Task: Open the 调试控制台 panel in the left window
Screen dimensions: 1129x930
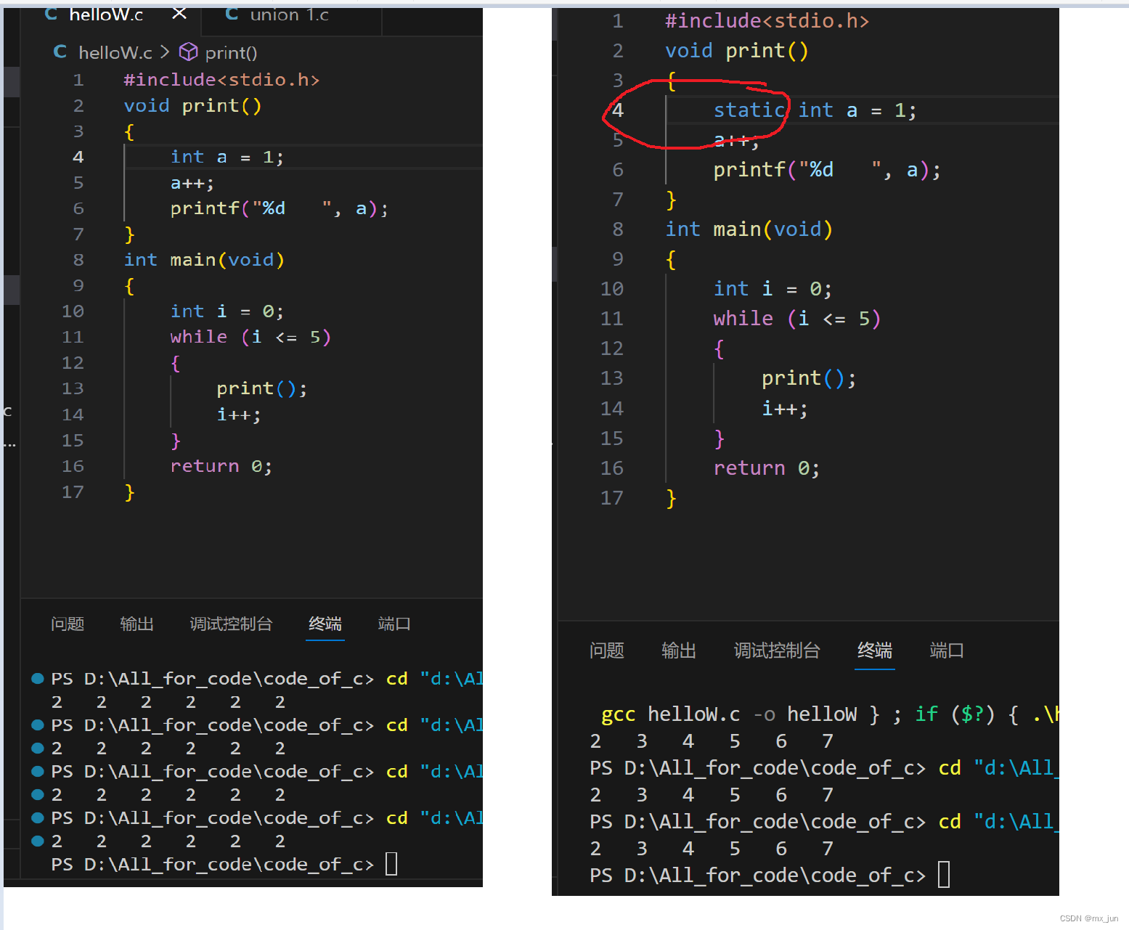Action: click(231, 624)
